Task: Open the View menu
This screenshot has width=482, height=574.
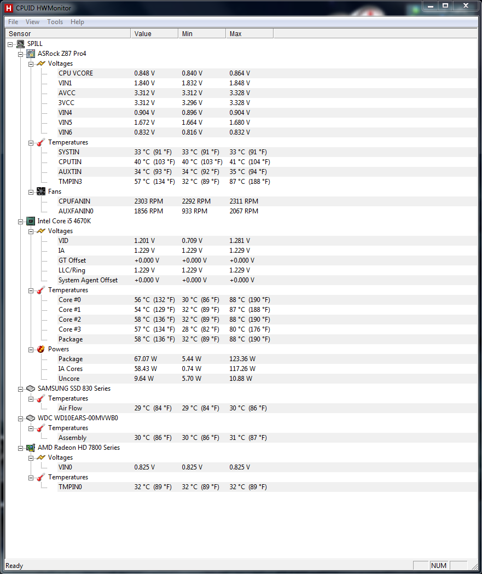Action: point(33,22)
